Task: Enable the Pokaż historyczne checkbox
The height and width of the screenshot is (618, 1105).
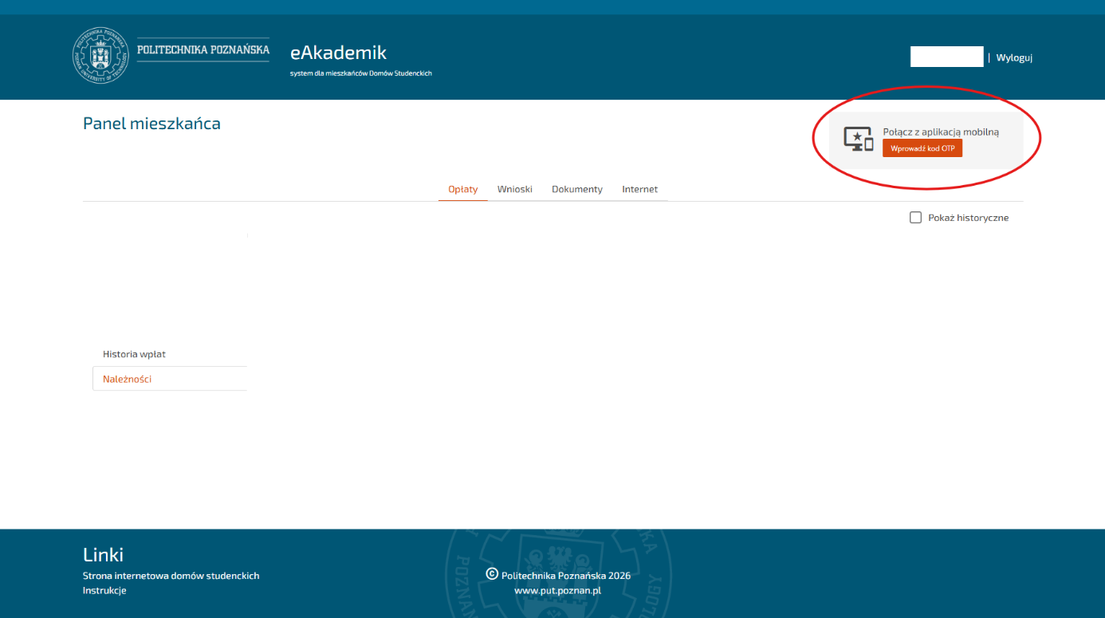Action: 915,218
